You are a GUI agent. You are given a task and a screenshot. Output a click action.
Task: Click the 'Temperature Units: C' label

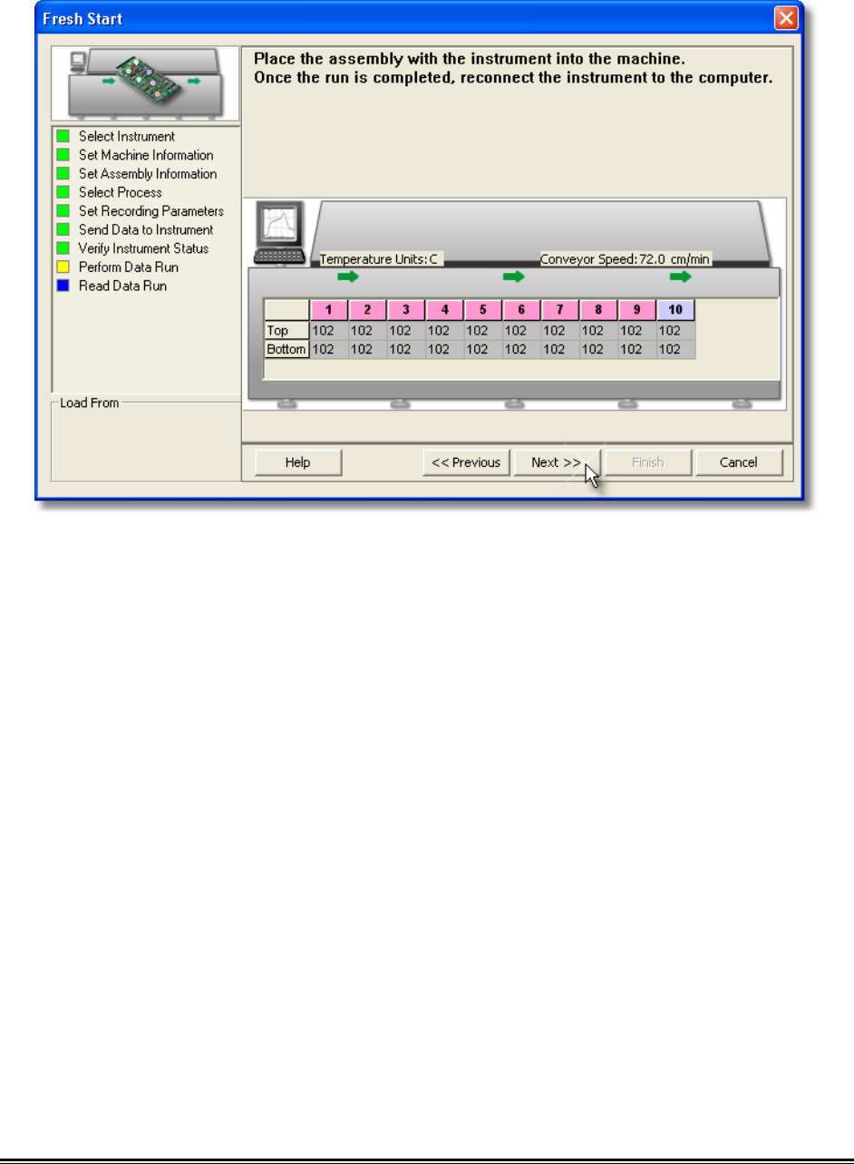click(x=380, y=259)
